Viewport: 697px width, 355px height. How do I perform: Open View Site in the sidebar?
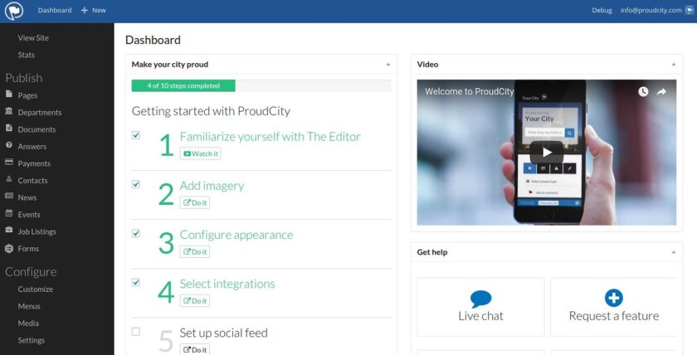pyautogui.click(x=33, y=38)
